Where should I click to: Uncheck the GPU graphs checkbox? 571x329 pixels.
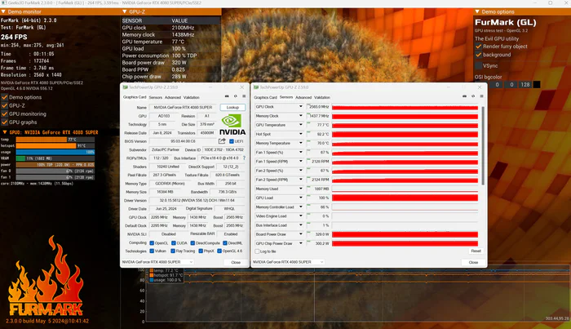tap(5, 122)
